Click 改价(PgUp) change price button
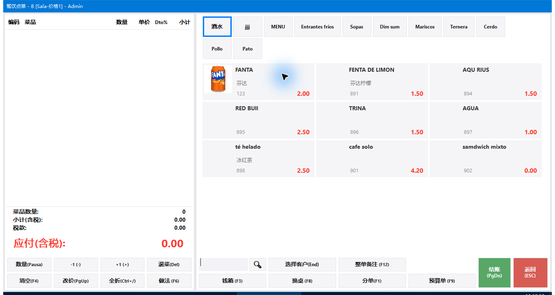The height and width of the screenshot is (295, 555). point(76,281)
